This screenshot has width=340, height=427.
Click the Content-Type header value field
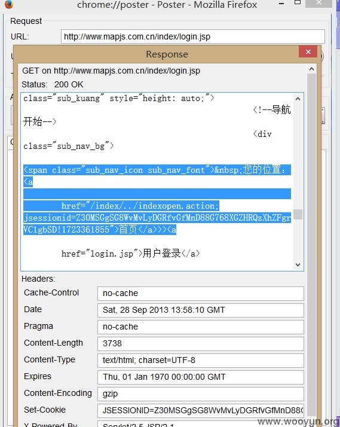click(x=200, y=360)
